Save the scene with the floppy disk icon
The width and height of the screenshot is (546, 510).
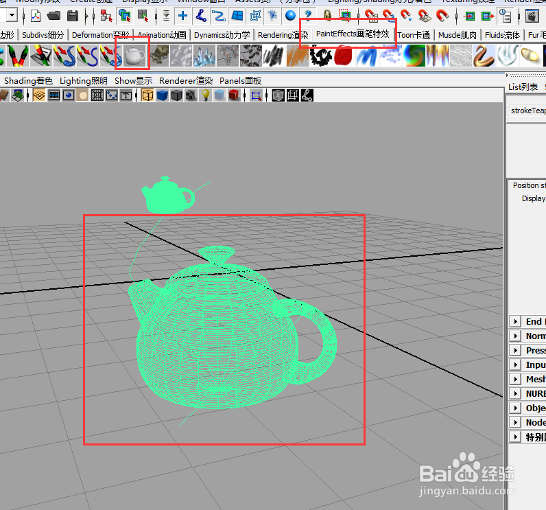tap(73, 16)
